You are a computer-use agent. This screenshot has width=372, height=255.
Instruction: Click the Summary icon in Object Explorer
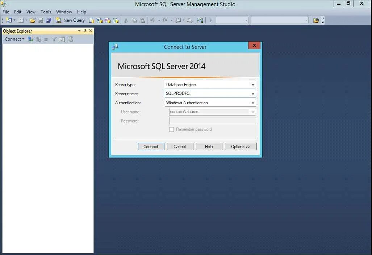point(70,39)
